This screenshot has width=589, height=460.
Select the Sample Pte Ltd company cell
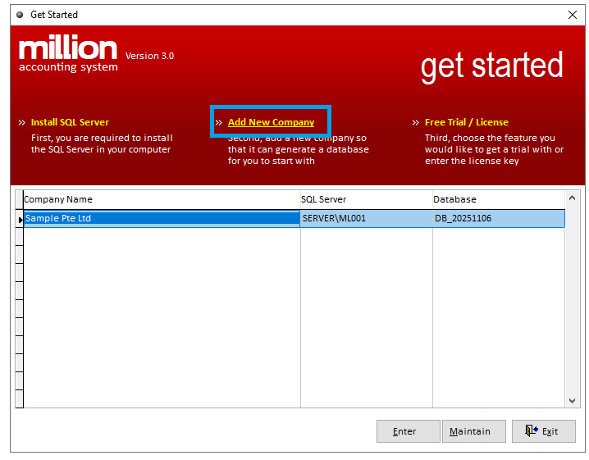pos(162,218)
